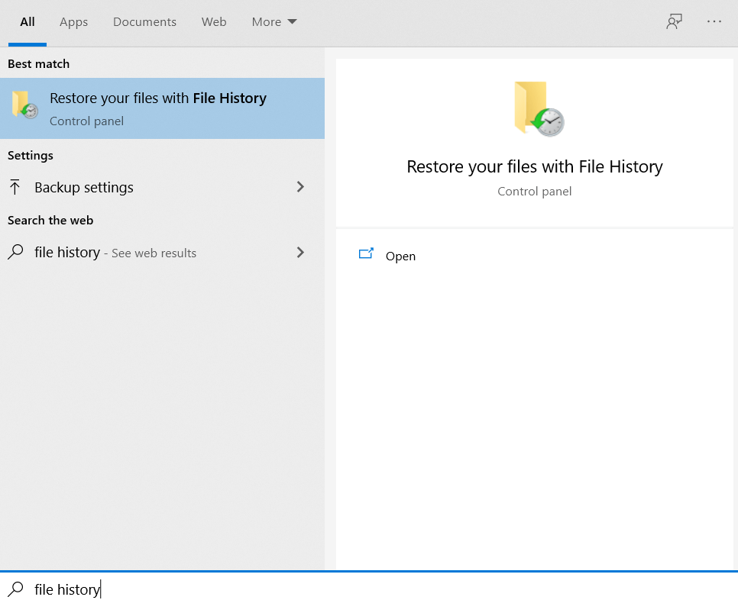Click the magnifier icon beside web result
The width and height of the screenshot is (738, 600).
click(x=15, y=253)
